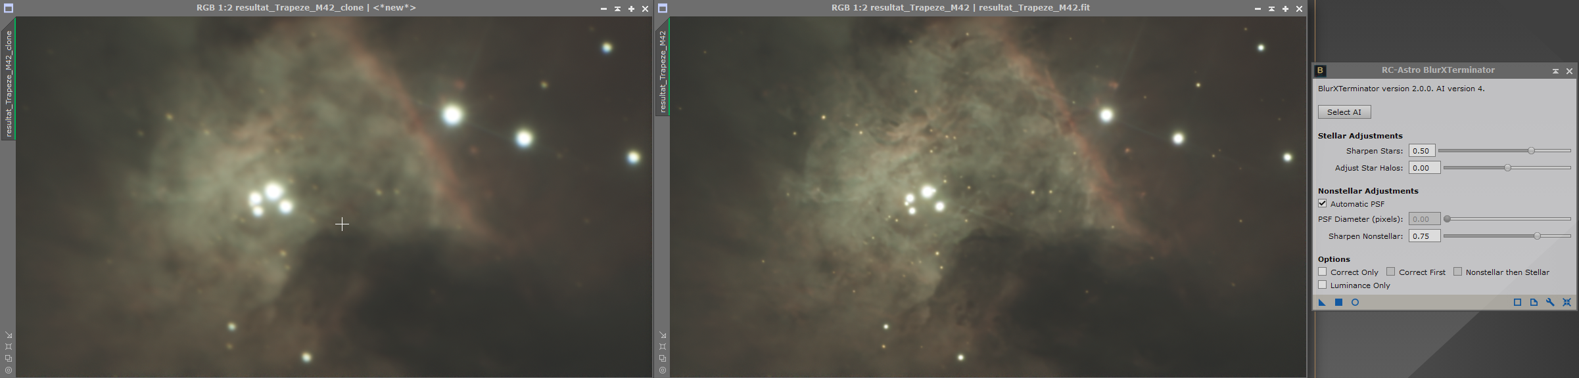Maximize the resultat_Trapeze_M42 window with plus icon
This screenshot has width=1579, height=378.
(1285, 9)
